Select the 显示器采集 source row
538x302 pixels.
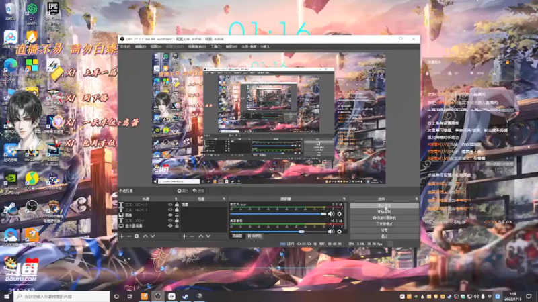coord(149,226)
